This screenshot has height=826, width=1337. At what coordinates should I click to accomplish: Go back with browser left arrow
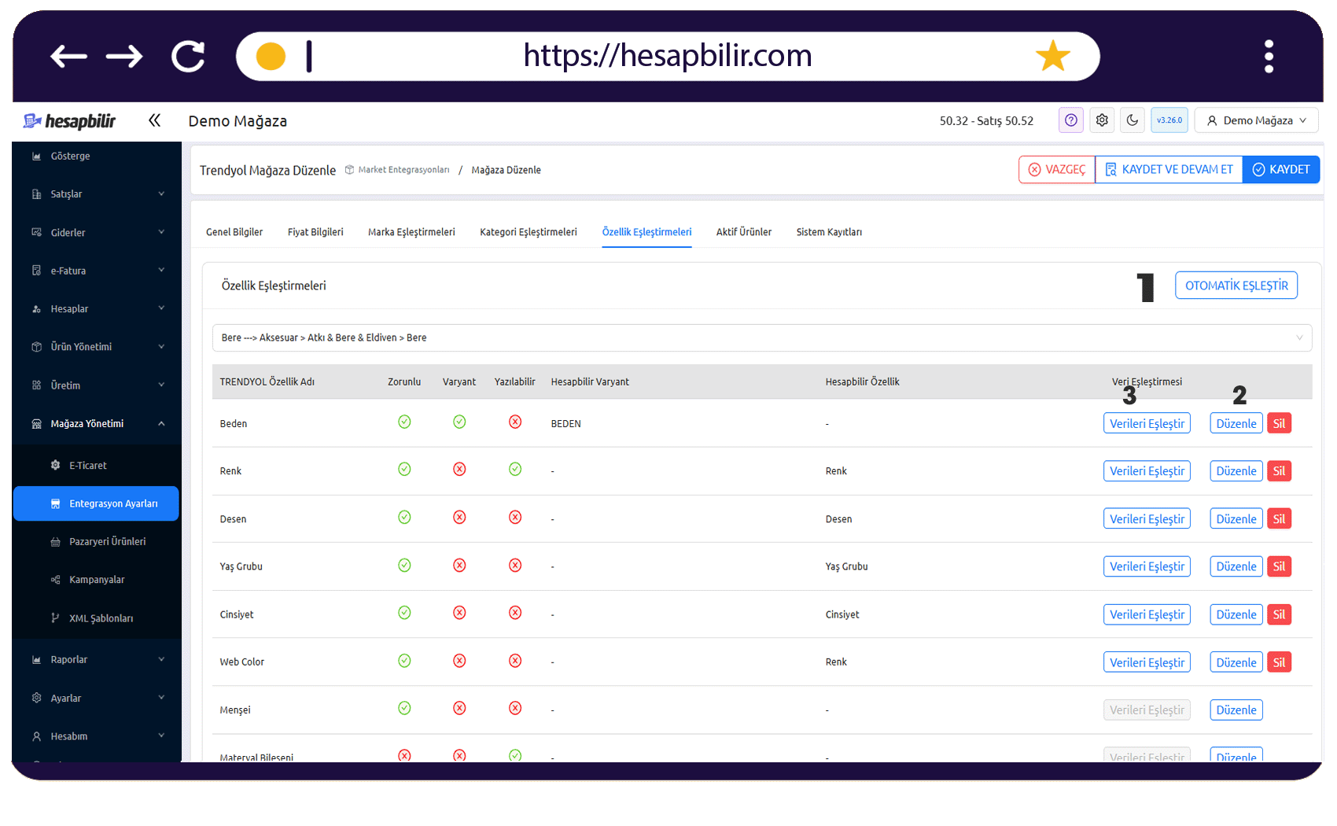tap(68, 56)
